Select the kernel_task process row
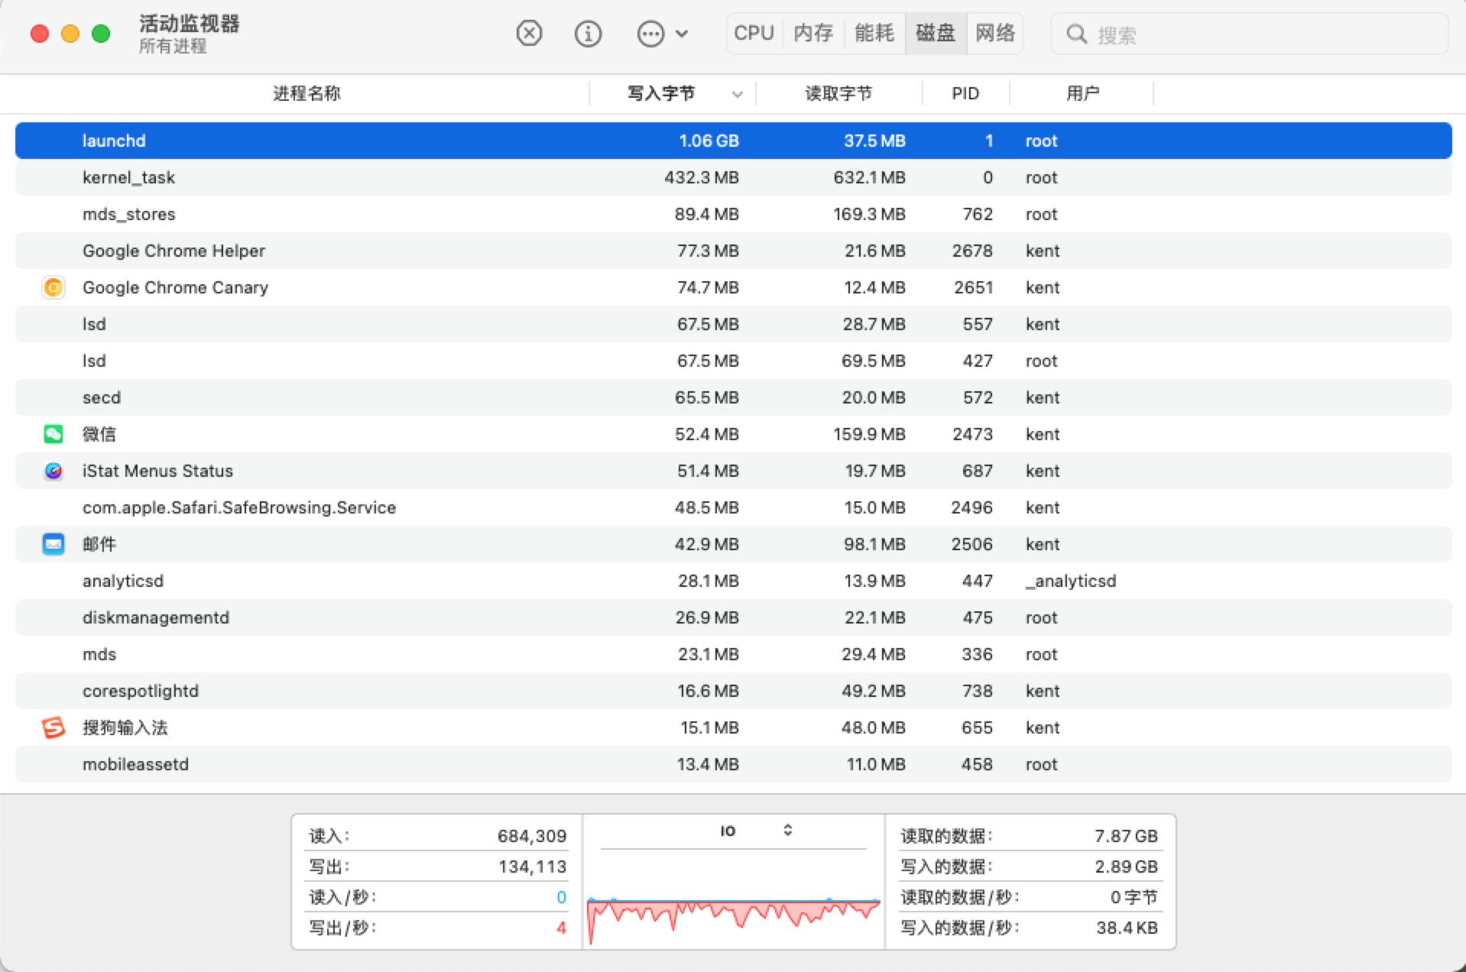The height and width of the screenshot is (972, 1466). click(733, 177)
